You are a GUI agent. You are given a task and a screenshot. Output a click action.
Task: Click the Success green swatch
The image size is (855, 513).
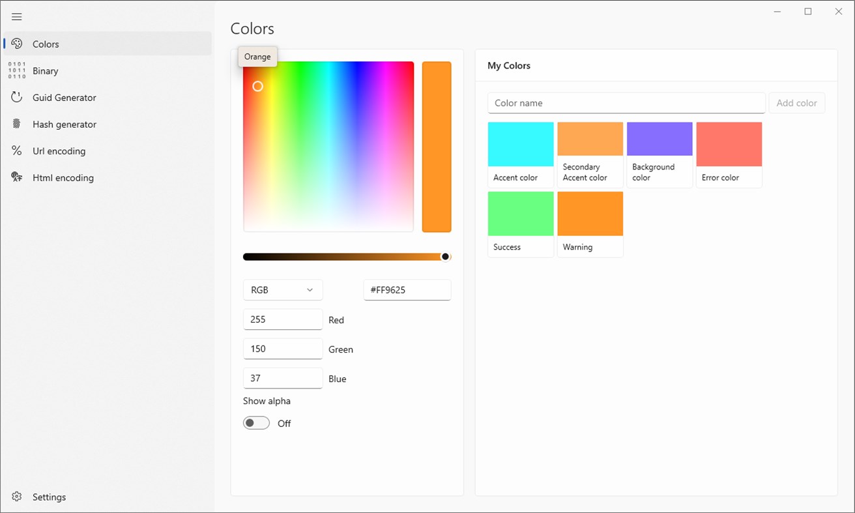[x=521, y=214]
